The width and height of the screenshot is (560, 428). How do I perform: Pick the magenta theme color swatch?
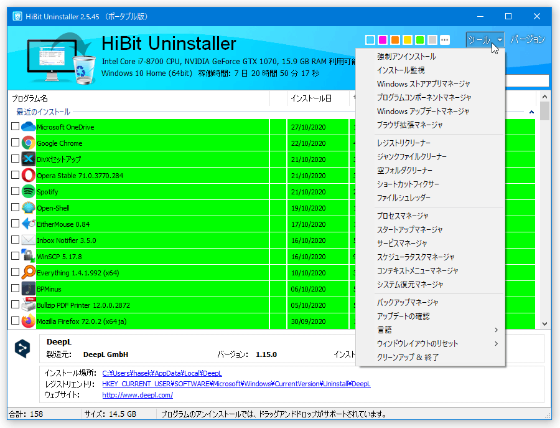coord(383,40)
